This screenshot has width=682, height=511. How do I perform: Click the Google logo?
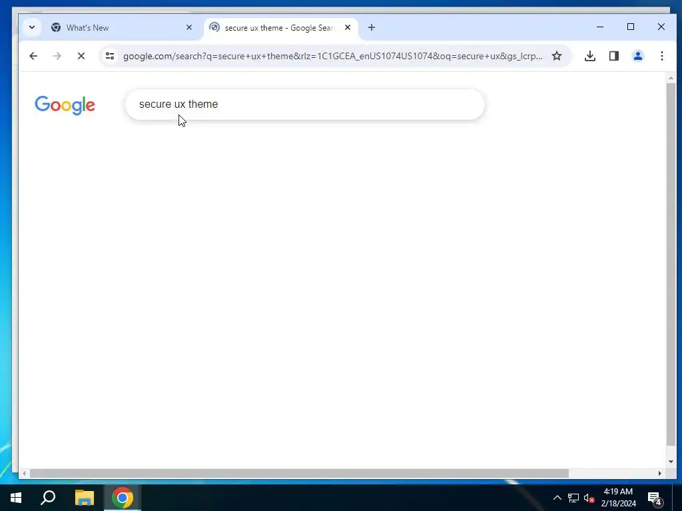coord(65,105)
